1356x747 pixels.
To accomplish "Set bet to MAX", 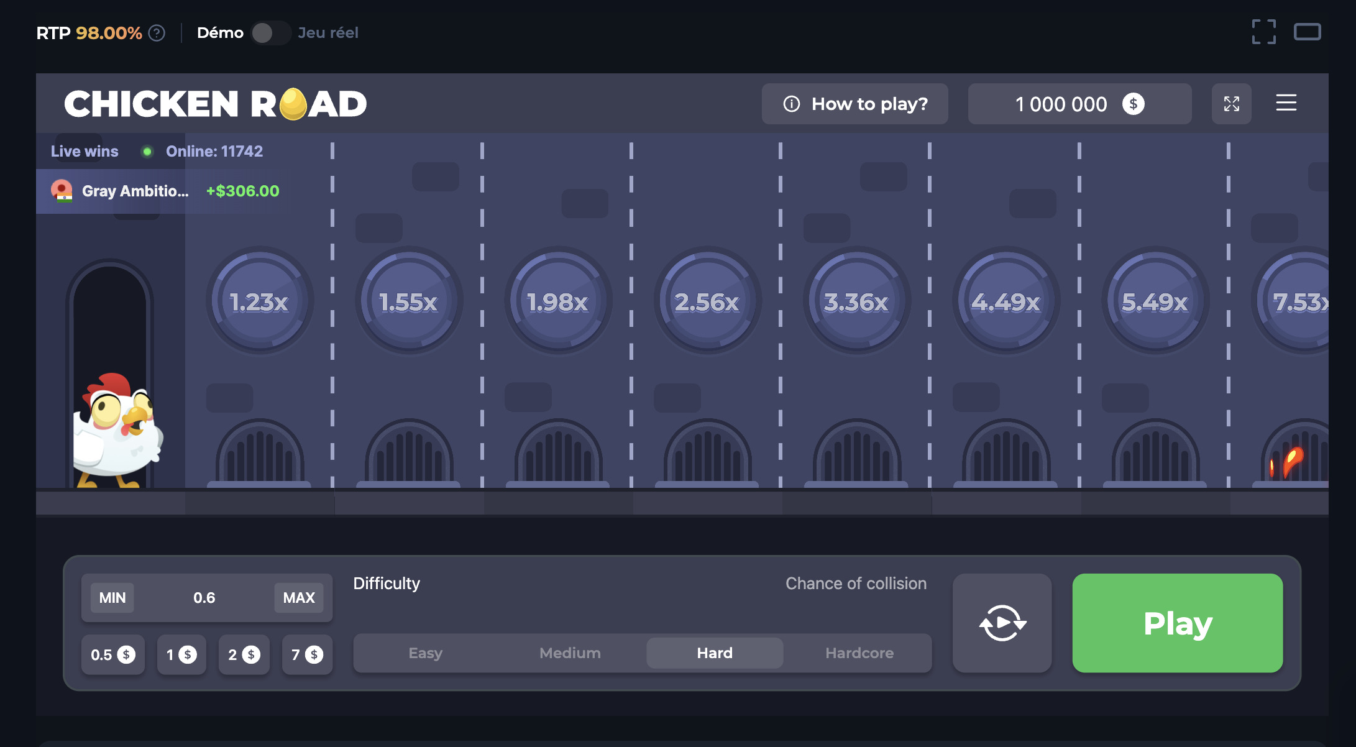I will pos(298,598).
